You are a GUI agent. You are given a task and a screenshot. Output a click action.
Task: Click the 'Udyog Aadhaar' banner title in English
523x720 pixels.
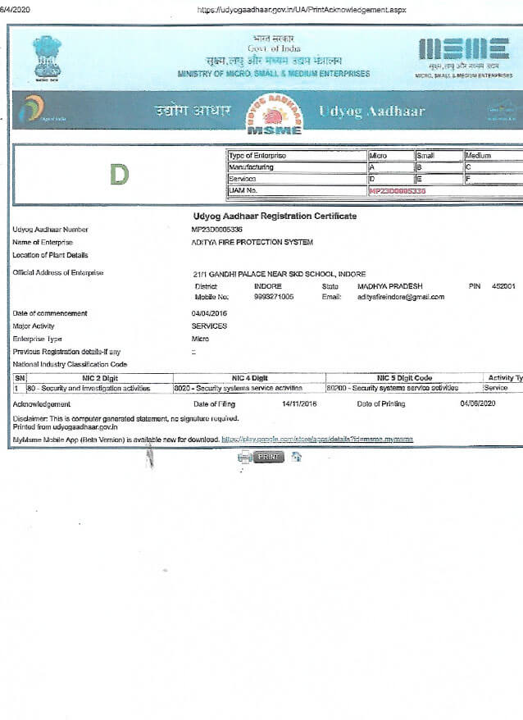pyautogui.click(x=372, y=111)
